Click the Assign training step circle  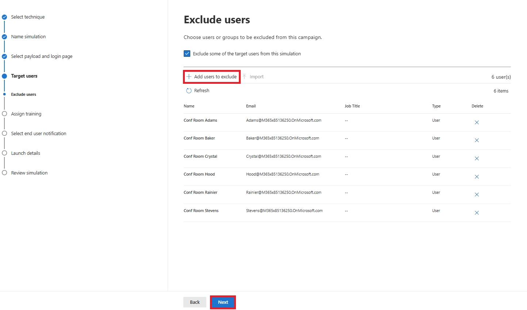pos(4,114)
